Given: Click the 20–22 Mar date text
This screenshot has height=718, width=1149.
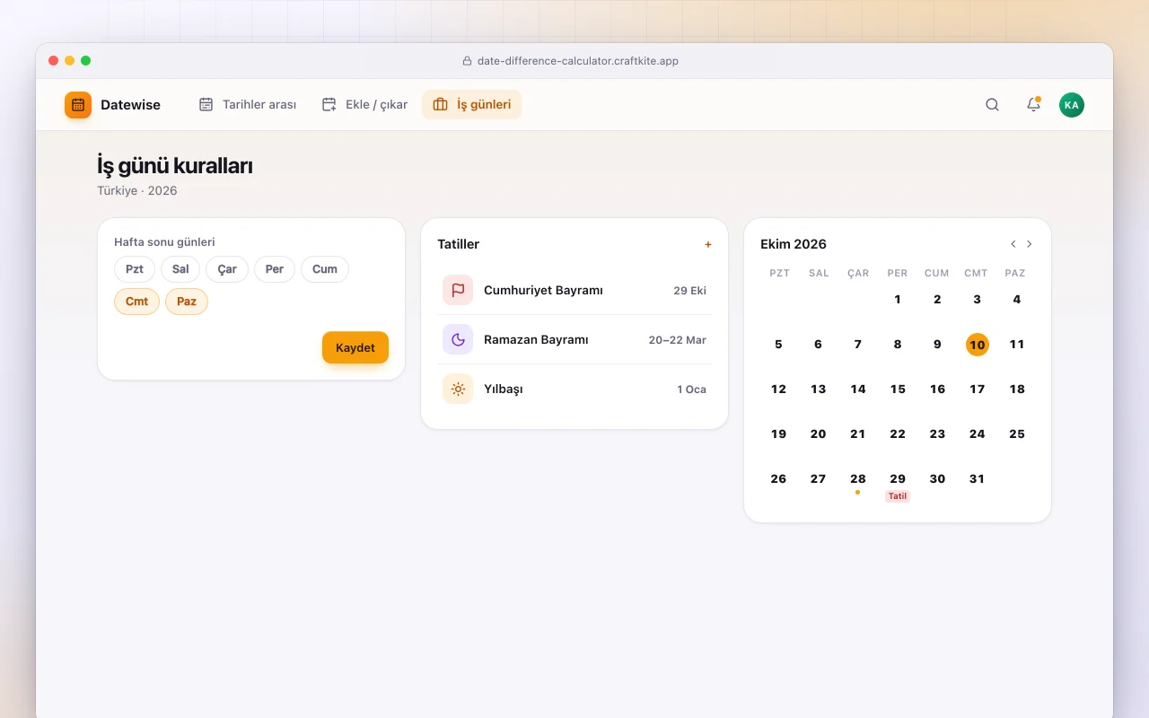Looking at the screenshot, I should tap(678, 340).
